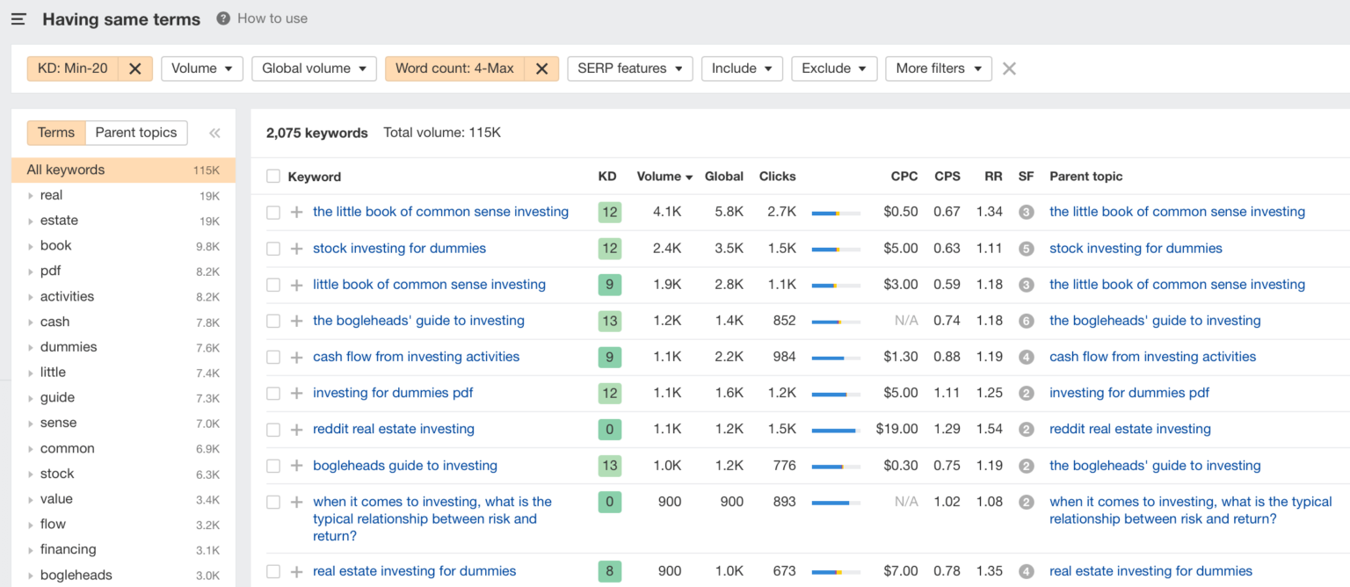
Task: Select all keywords with the header checkbox
Action: [x=272, y=176]
